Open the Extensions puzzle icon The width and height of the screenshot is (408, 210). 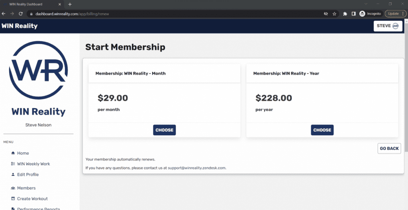click(x=345, y=14)
